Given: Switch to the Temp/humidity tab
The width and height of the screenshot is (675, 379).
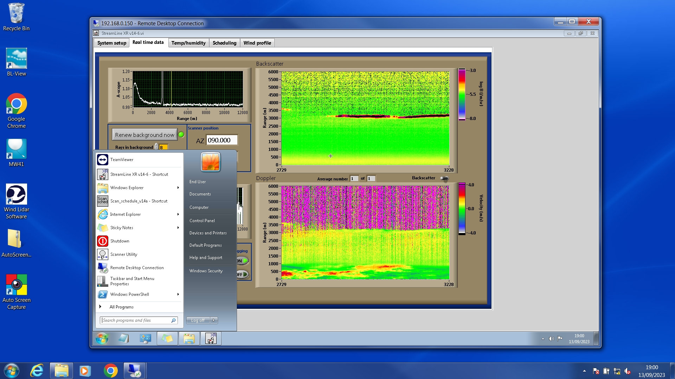Looking at the screenshot, I should click(x=188, y=43).
